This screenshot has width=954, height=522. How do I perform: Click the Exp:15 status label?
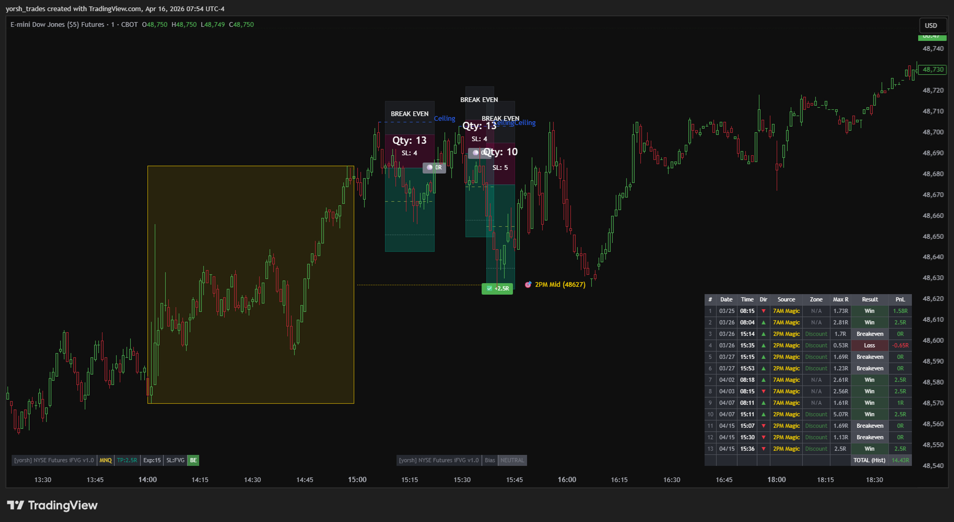coord(152,460)
